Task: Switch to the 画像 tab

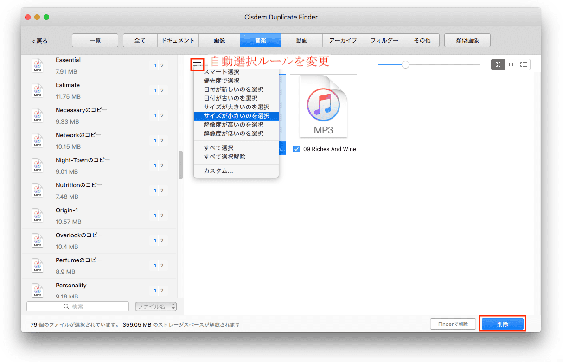Action: 219,41
